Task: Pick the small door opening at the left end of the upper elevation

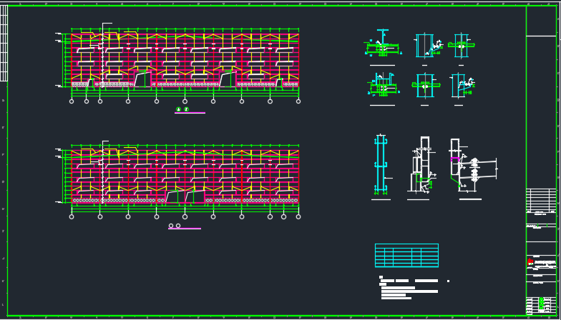Action: coord(91,83)
